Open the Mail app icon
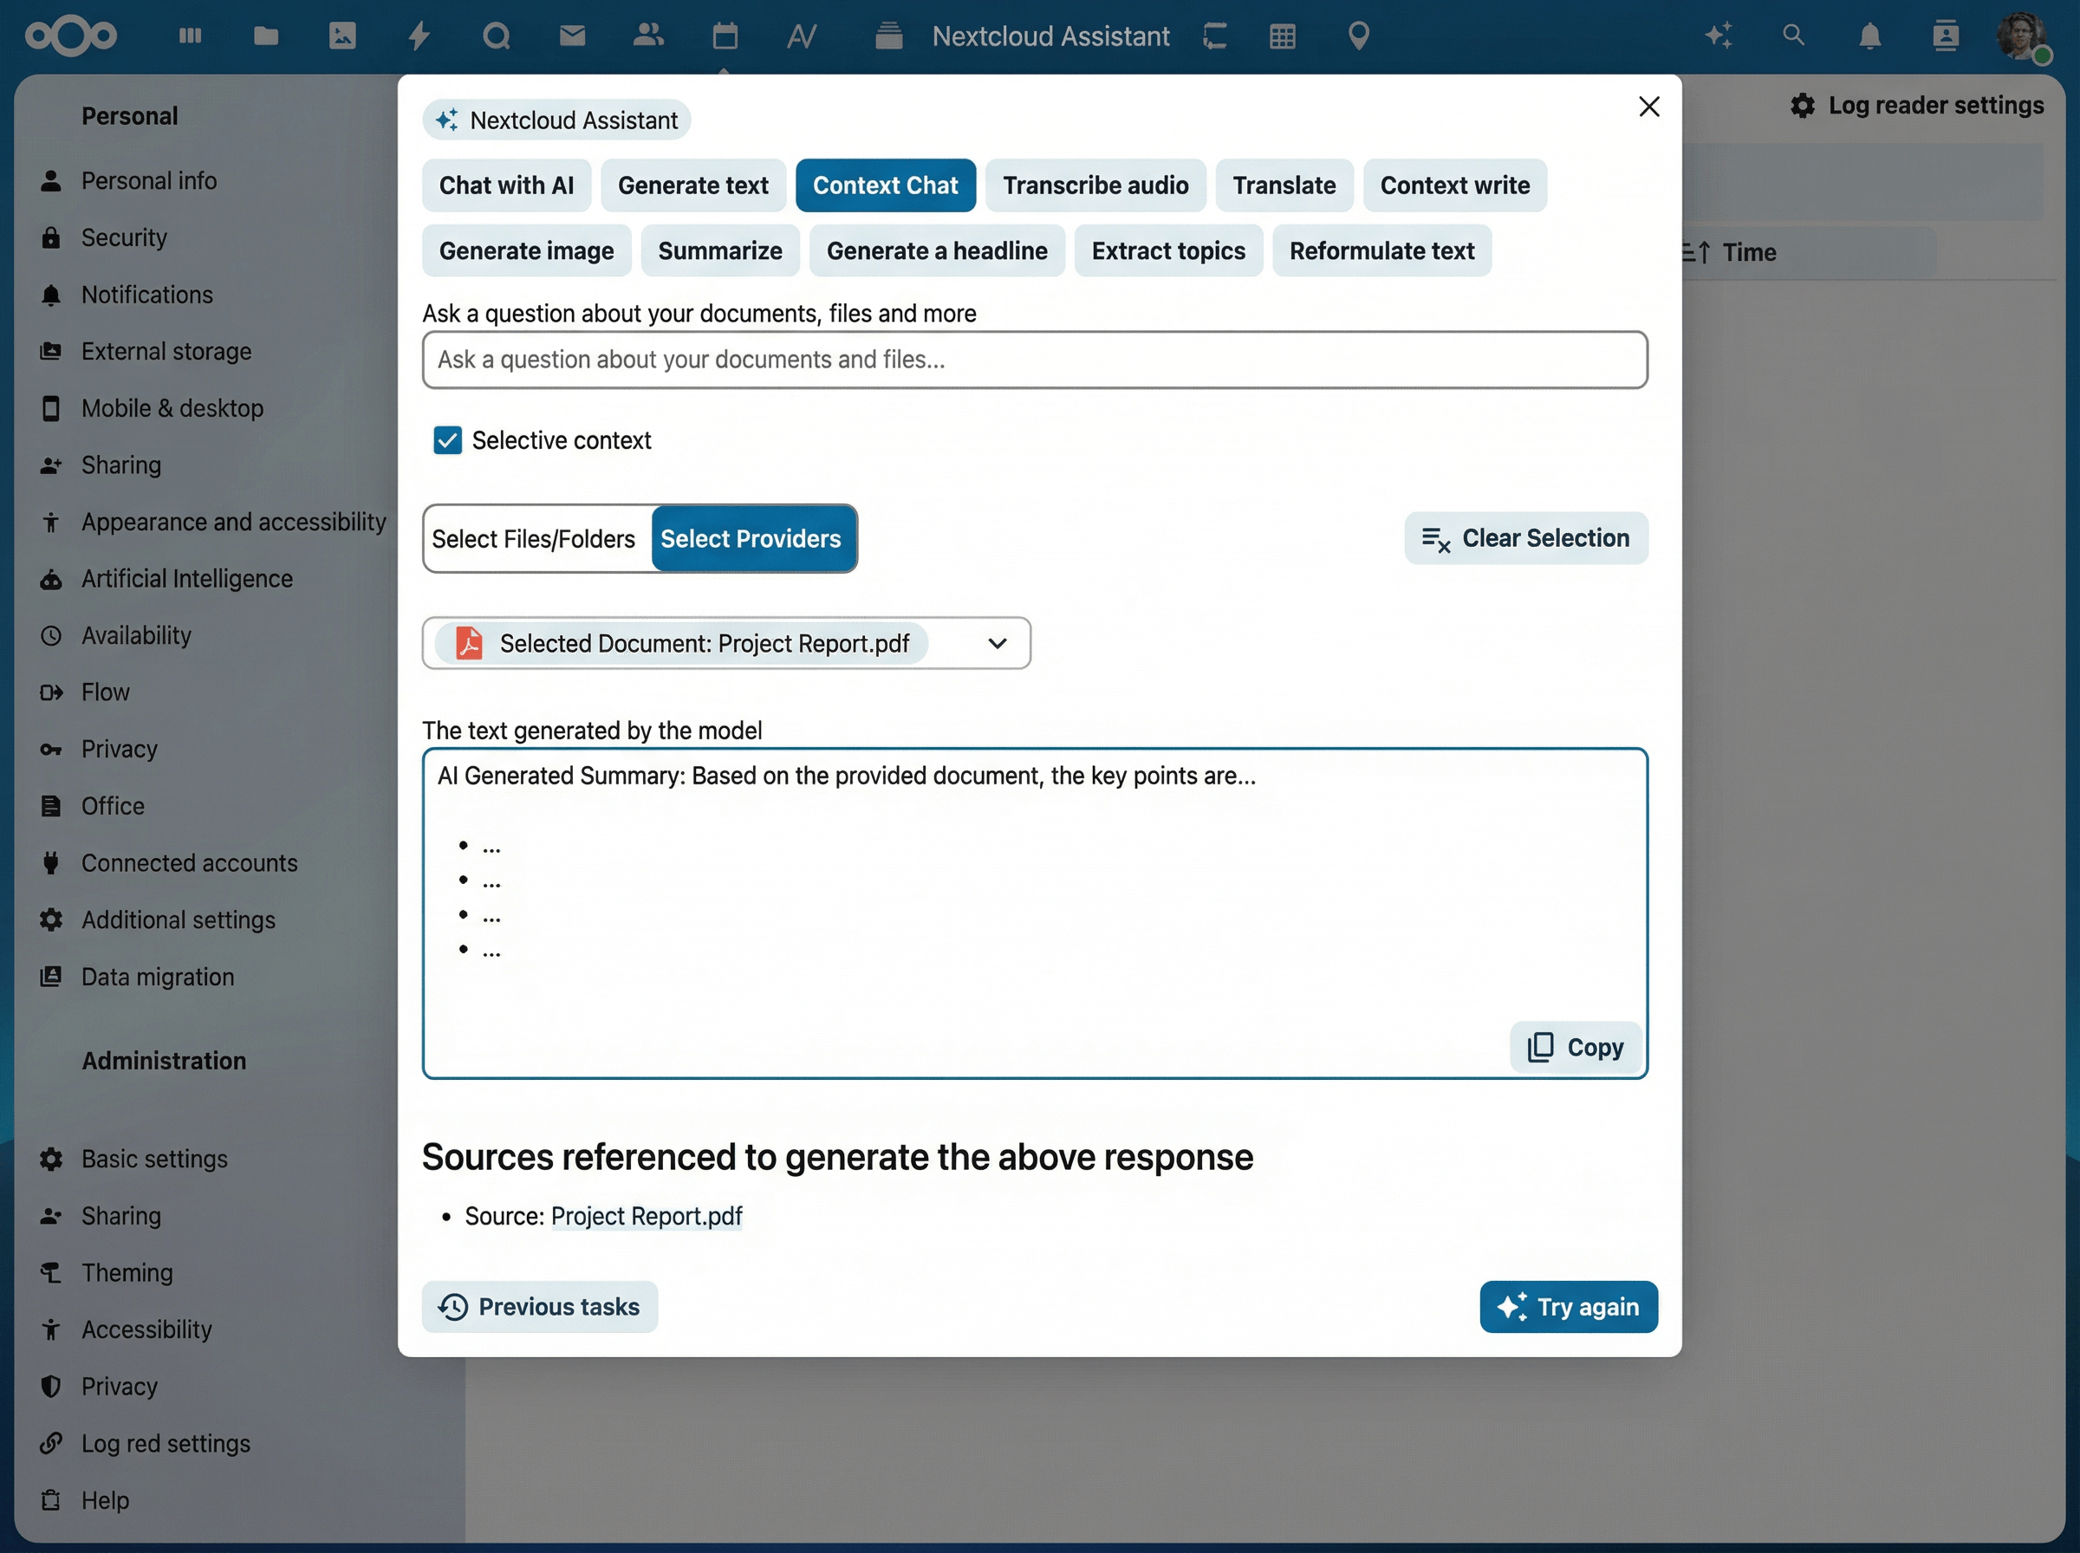 [x=572, y=36]
